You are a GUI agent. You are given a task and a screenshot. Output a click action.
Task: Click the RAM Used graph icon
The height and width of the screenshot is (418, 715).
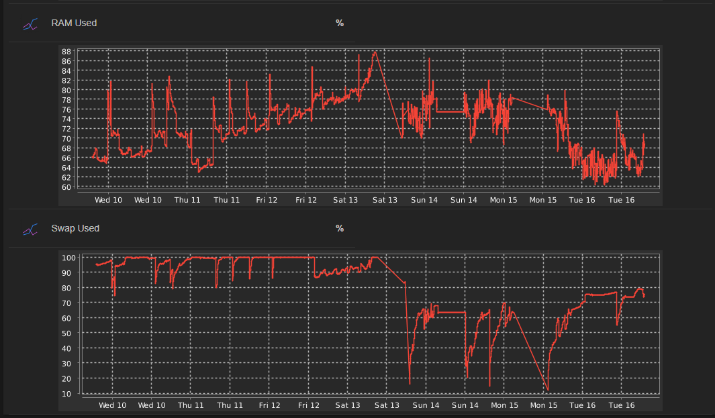tap(30, 23)
